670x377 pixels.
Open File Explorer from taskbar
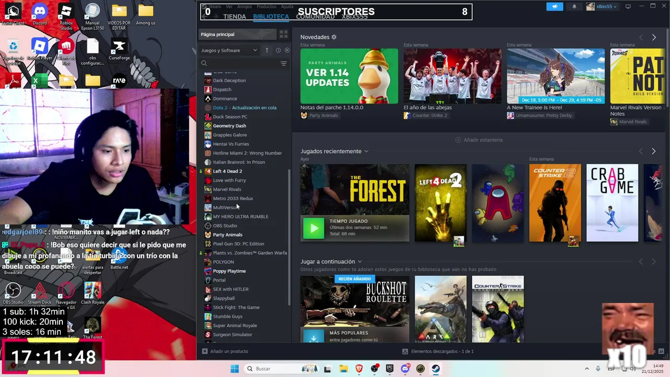344,369
